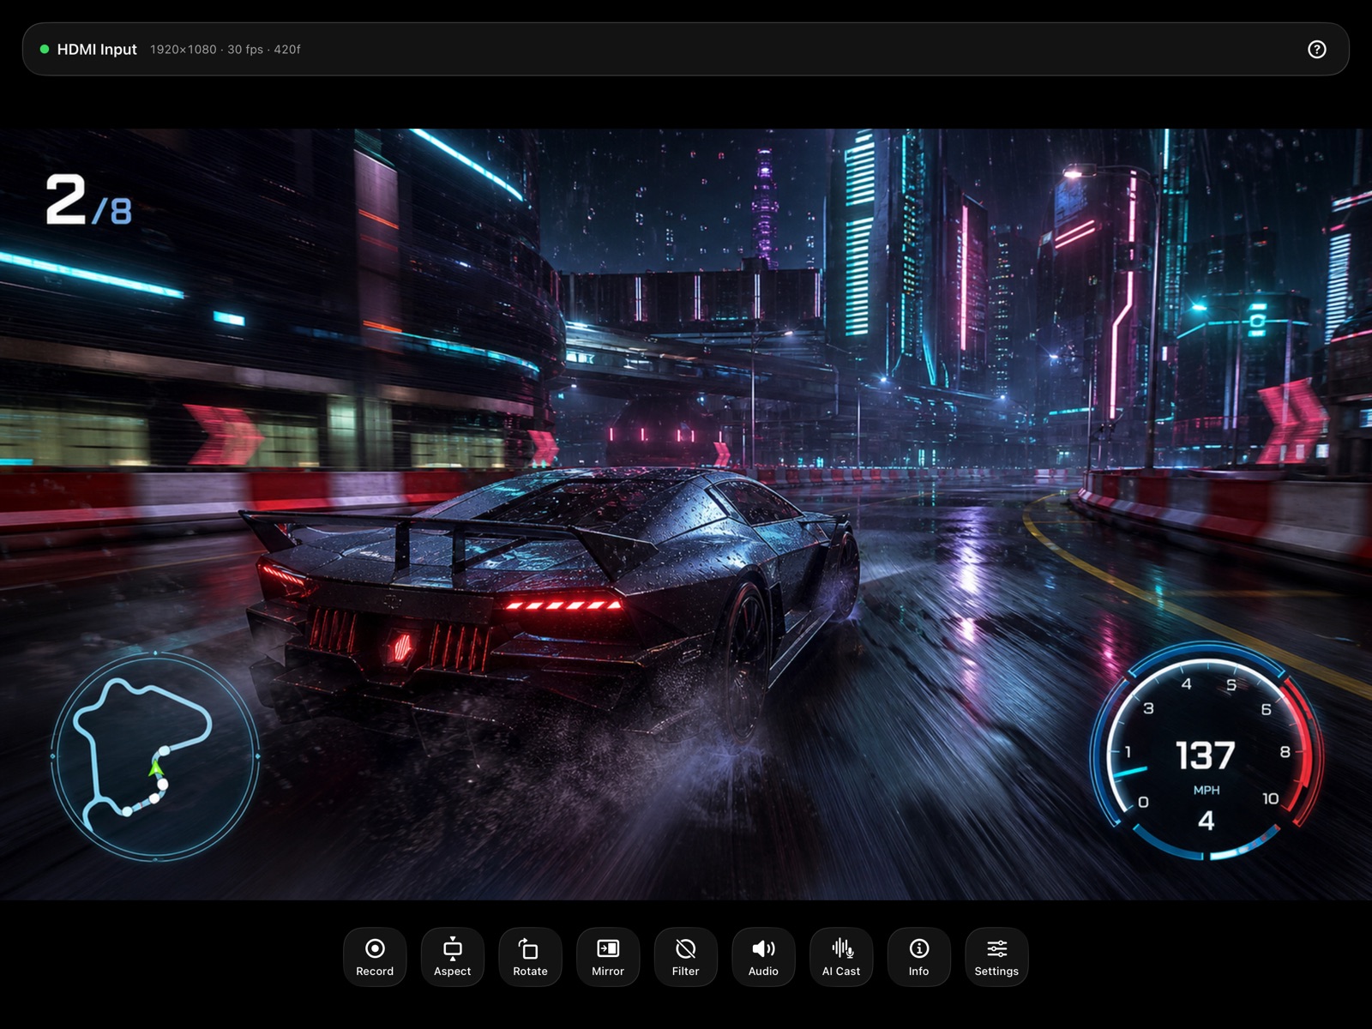Launch the AI Cast feature
The width and height of the screenshot is (1372, 1029).
pos(841,957)
